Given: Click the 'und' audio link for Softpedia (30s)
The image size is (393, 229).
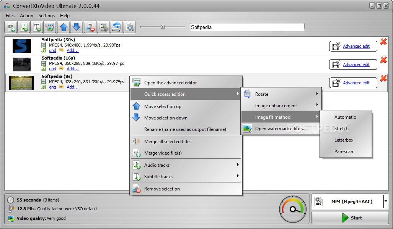Looking at the screenshot, I should pos(53,50).
